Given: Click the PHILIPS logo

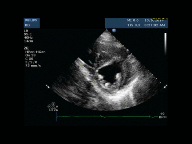Looking at the screenshot, I should click(x=31, y=20).
